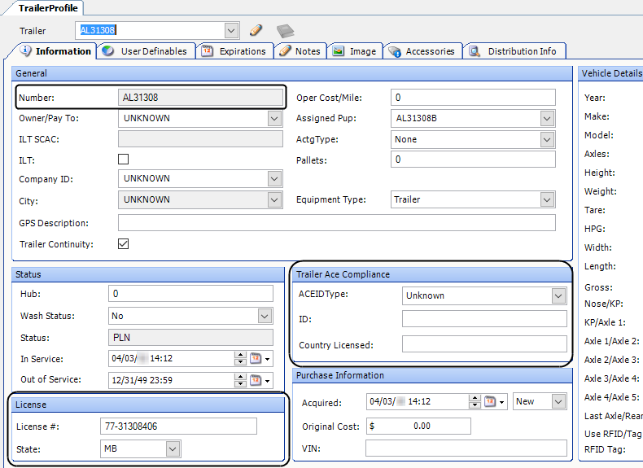The width and height of the screenshot is (643, 468).
Task: Click the gray book icon near Trailer
Action: [284, 31]
